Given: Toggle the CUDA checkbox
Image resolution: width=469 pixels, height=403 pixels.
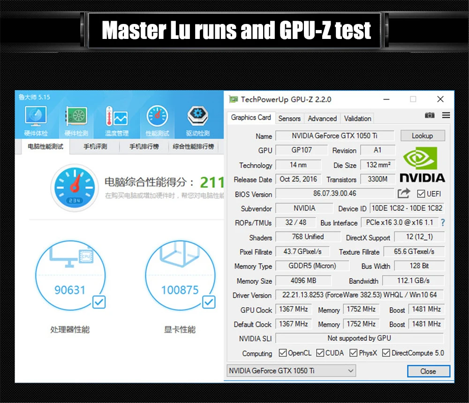Looking at the screenshot, I should point(320,353).
